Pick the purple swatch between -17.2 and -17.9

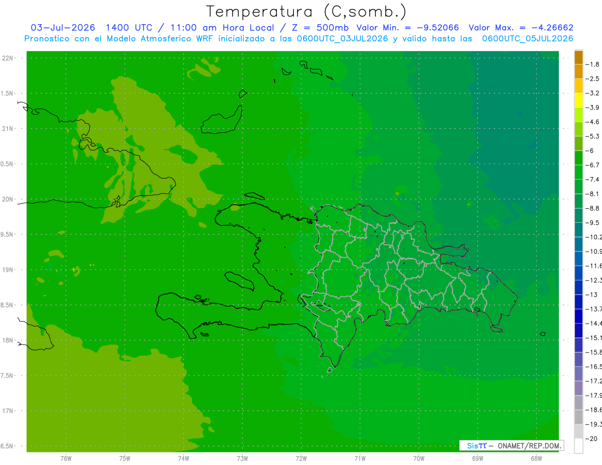578,388
